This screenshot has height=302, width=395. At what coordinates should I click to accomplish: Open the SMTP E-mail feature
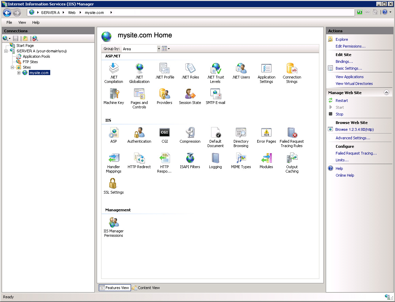(215, 96)
